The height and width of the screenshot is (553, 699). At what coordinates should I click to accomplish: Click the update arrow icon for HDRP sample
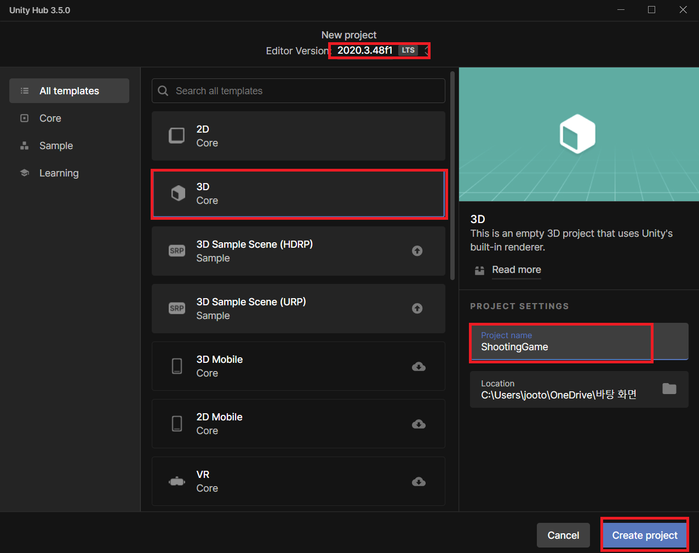pyautogui.click(x=417, y=251)
